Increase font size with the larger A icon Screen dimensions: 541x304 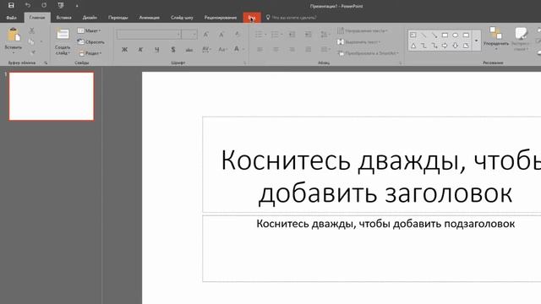(206, 35)
